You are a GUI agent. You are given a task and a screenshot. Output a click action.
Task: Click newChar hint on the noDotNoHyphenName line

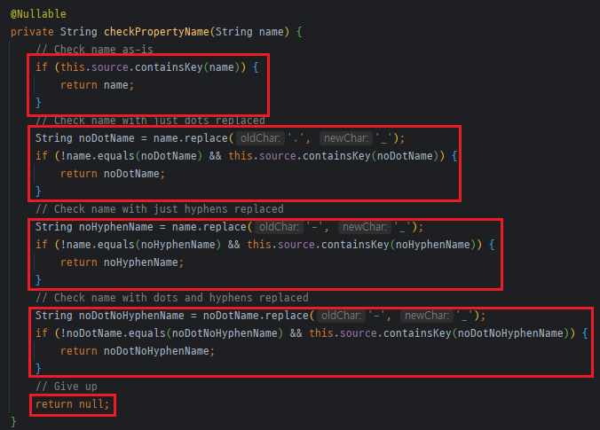[427, 316]
